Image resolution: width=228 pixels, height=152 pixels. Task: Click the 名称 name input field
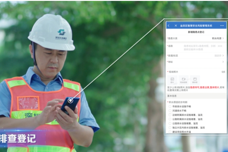point(204,47)
